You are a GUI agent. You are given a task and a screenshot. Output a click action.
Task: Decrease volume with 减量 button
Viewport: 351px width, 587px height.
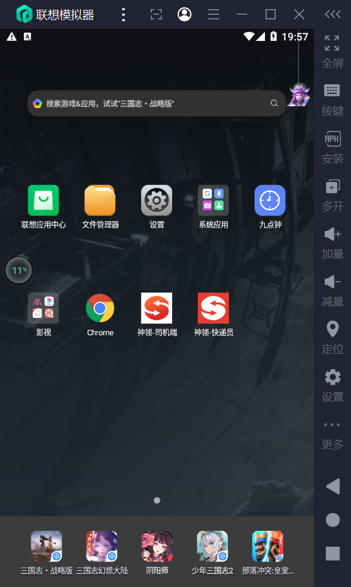pyautogui.click(x=332, y=291)
